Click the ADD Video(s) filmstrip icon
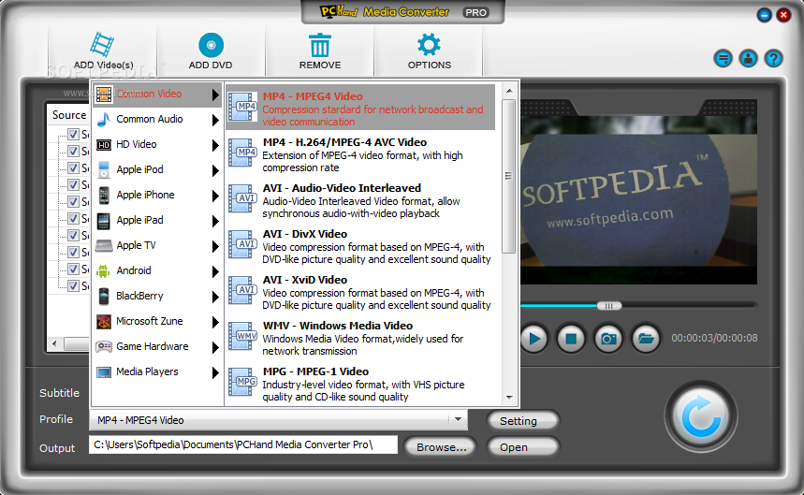The height and width of the screenshot is (495, 804). [x=102, y=45]
